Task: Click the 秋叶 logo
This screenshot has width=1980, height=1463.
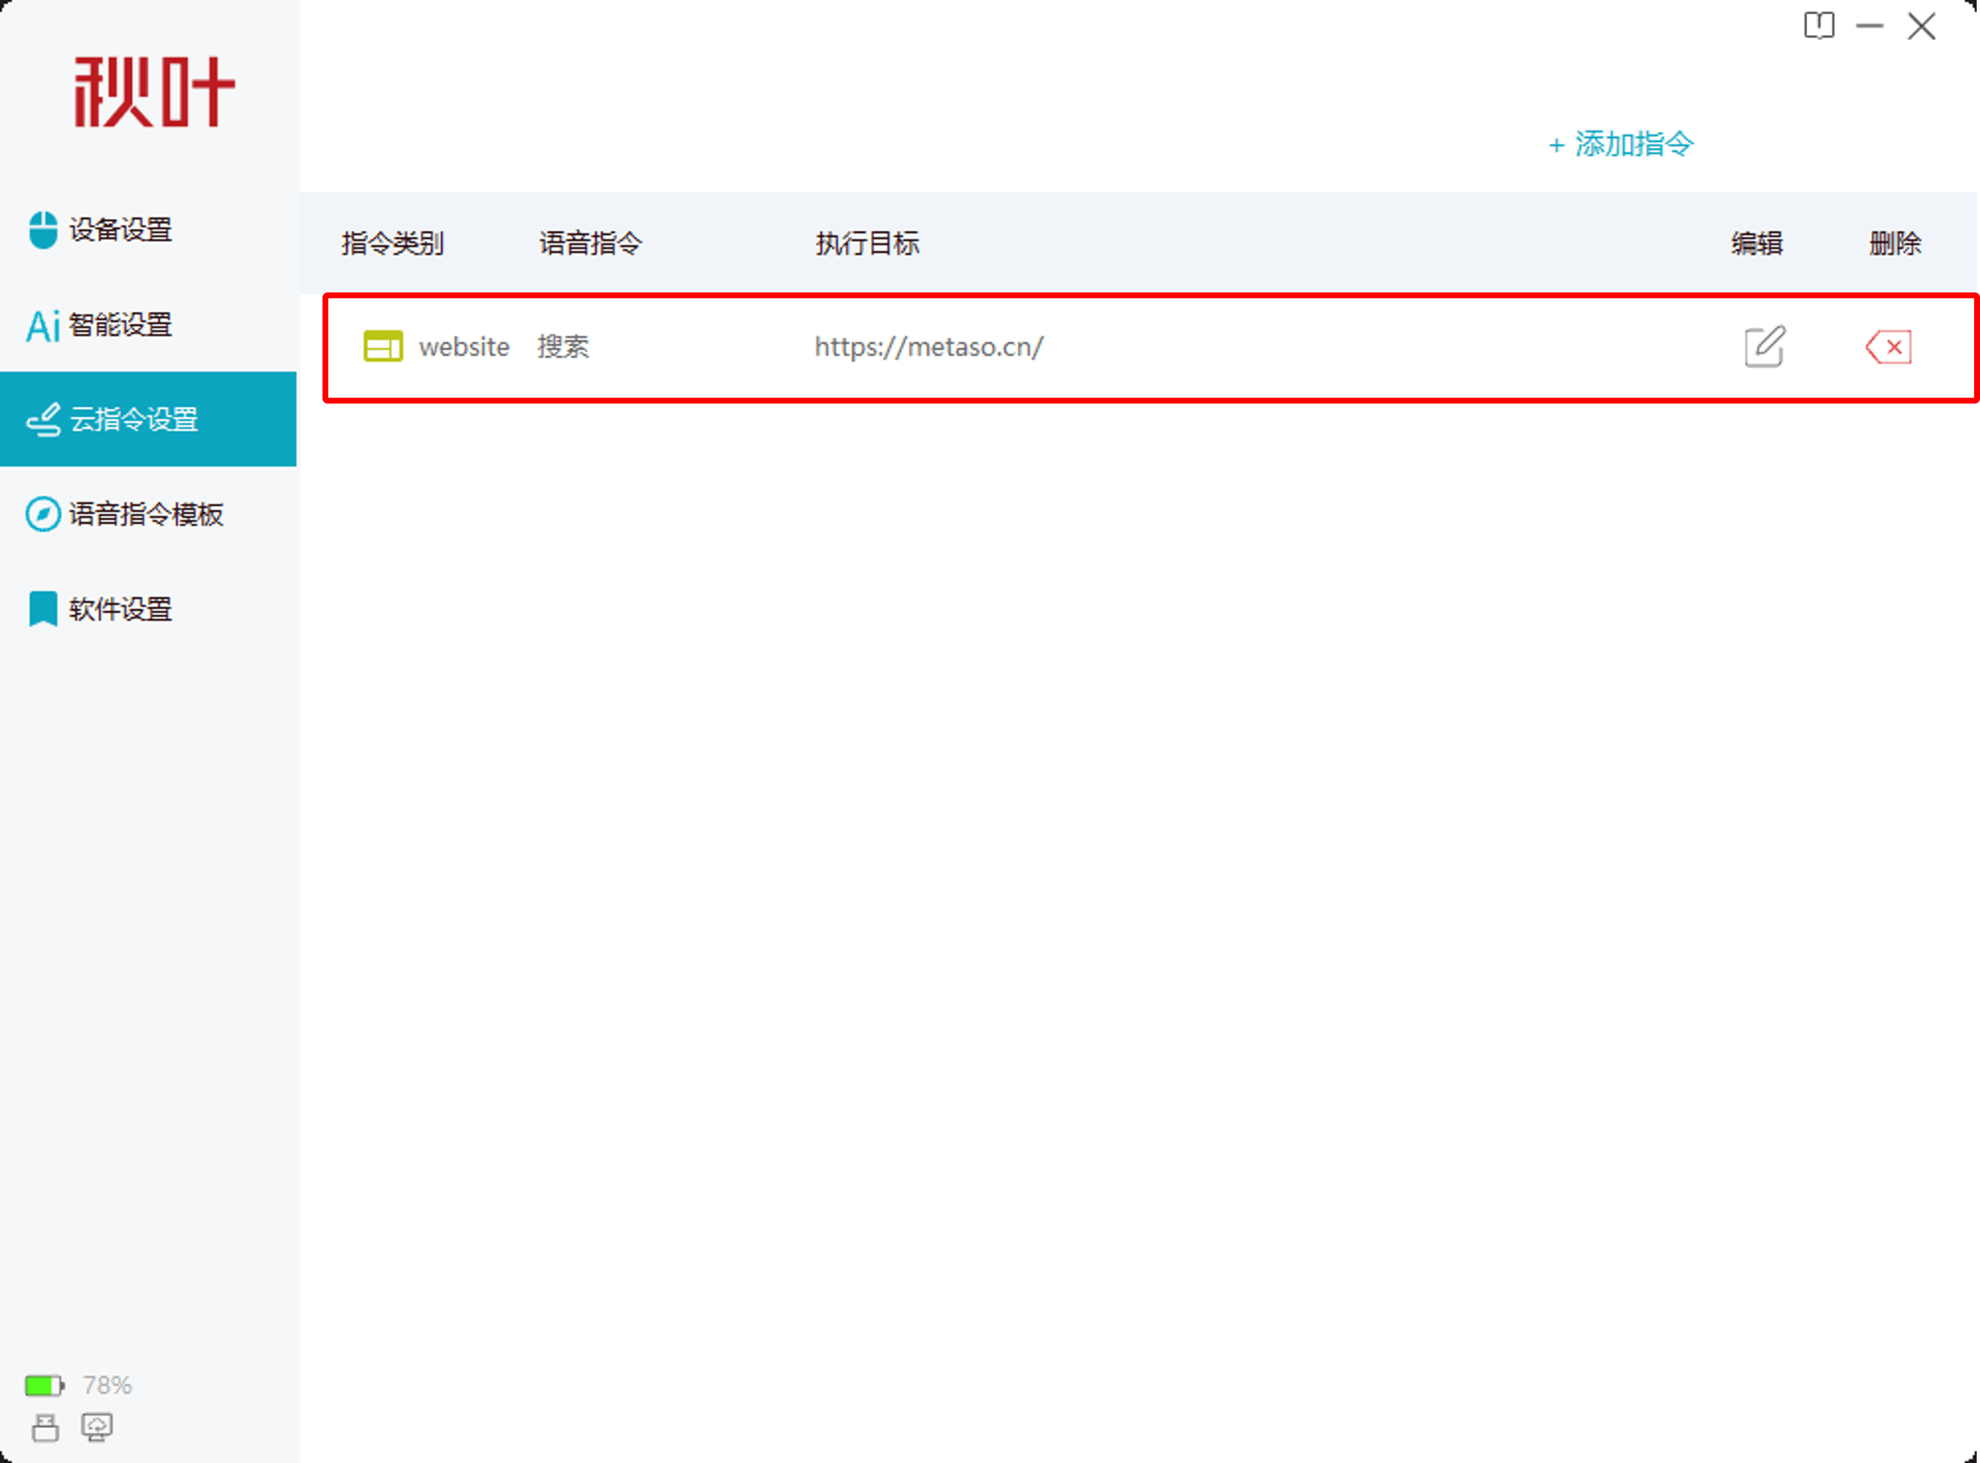Action: (x=155, y=92)
